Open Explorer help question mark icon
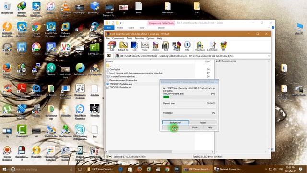 273,28
